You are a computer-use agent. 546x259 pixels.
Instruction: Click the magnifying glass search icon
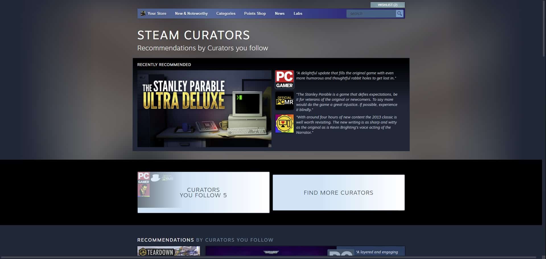(x=399, y=13)
